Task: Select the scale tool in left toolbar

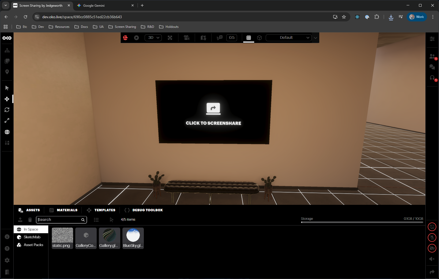Action: pyautogui.click(x=7, y=121)
